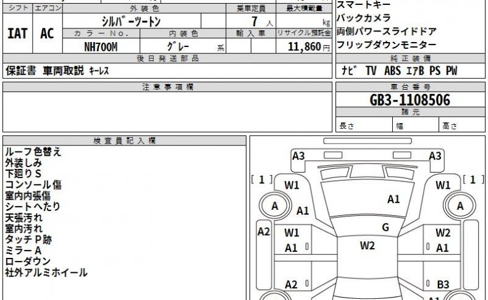Image resolution: width=488 pixels, height=300 pixels.
Task: Click the '車台番号' header
Action: tap(411, 87)
